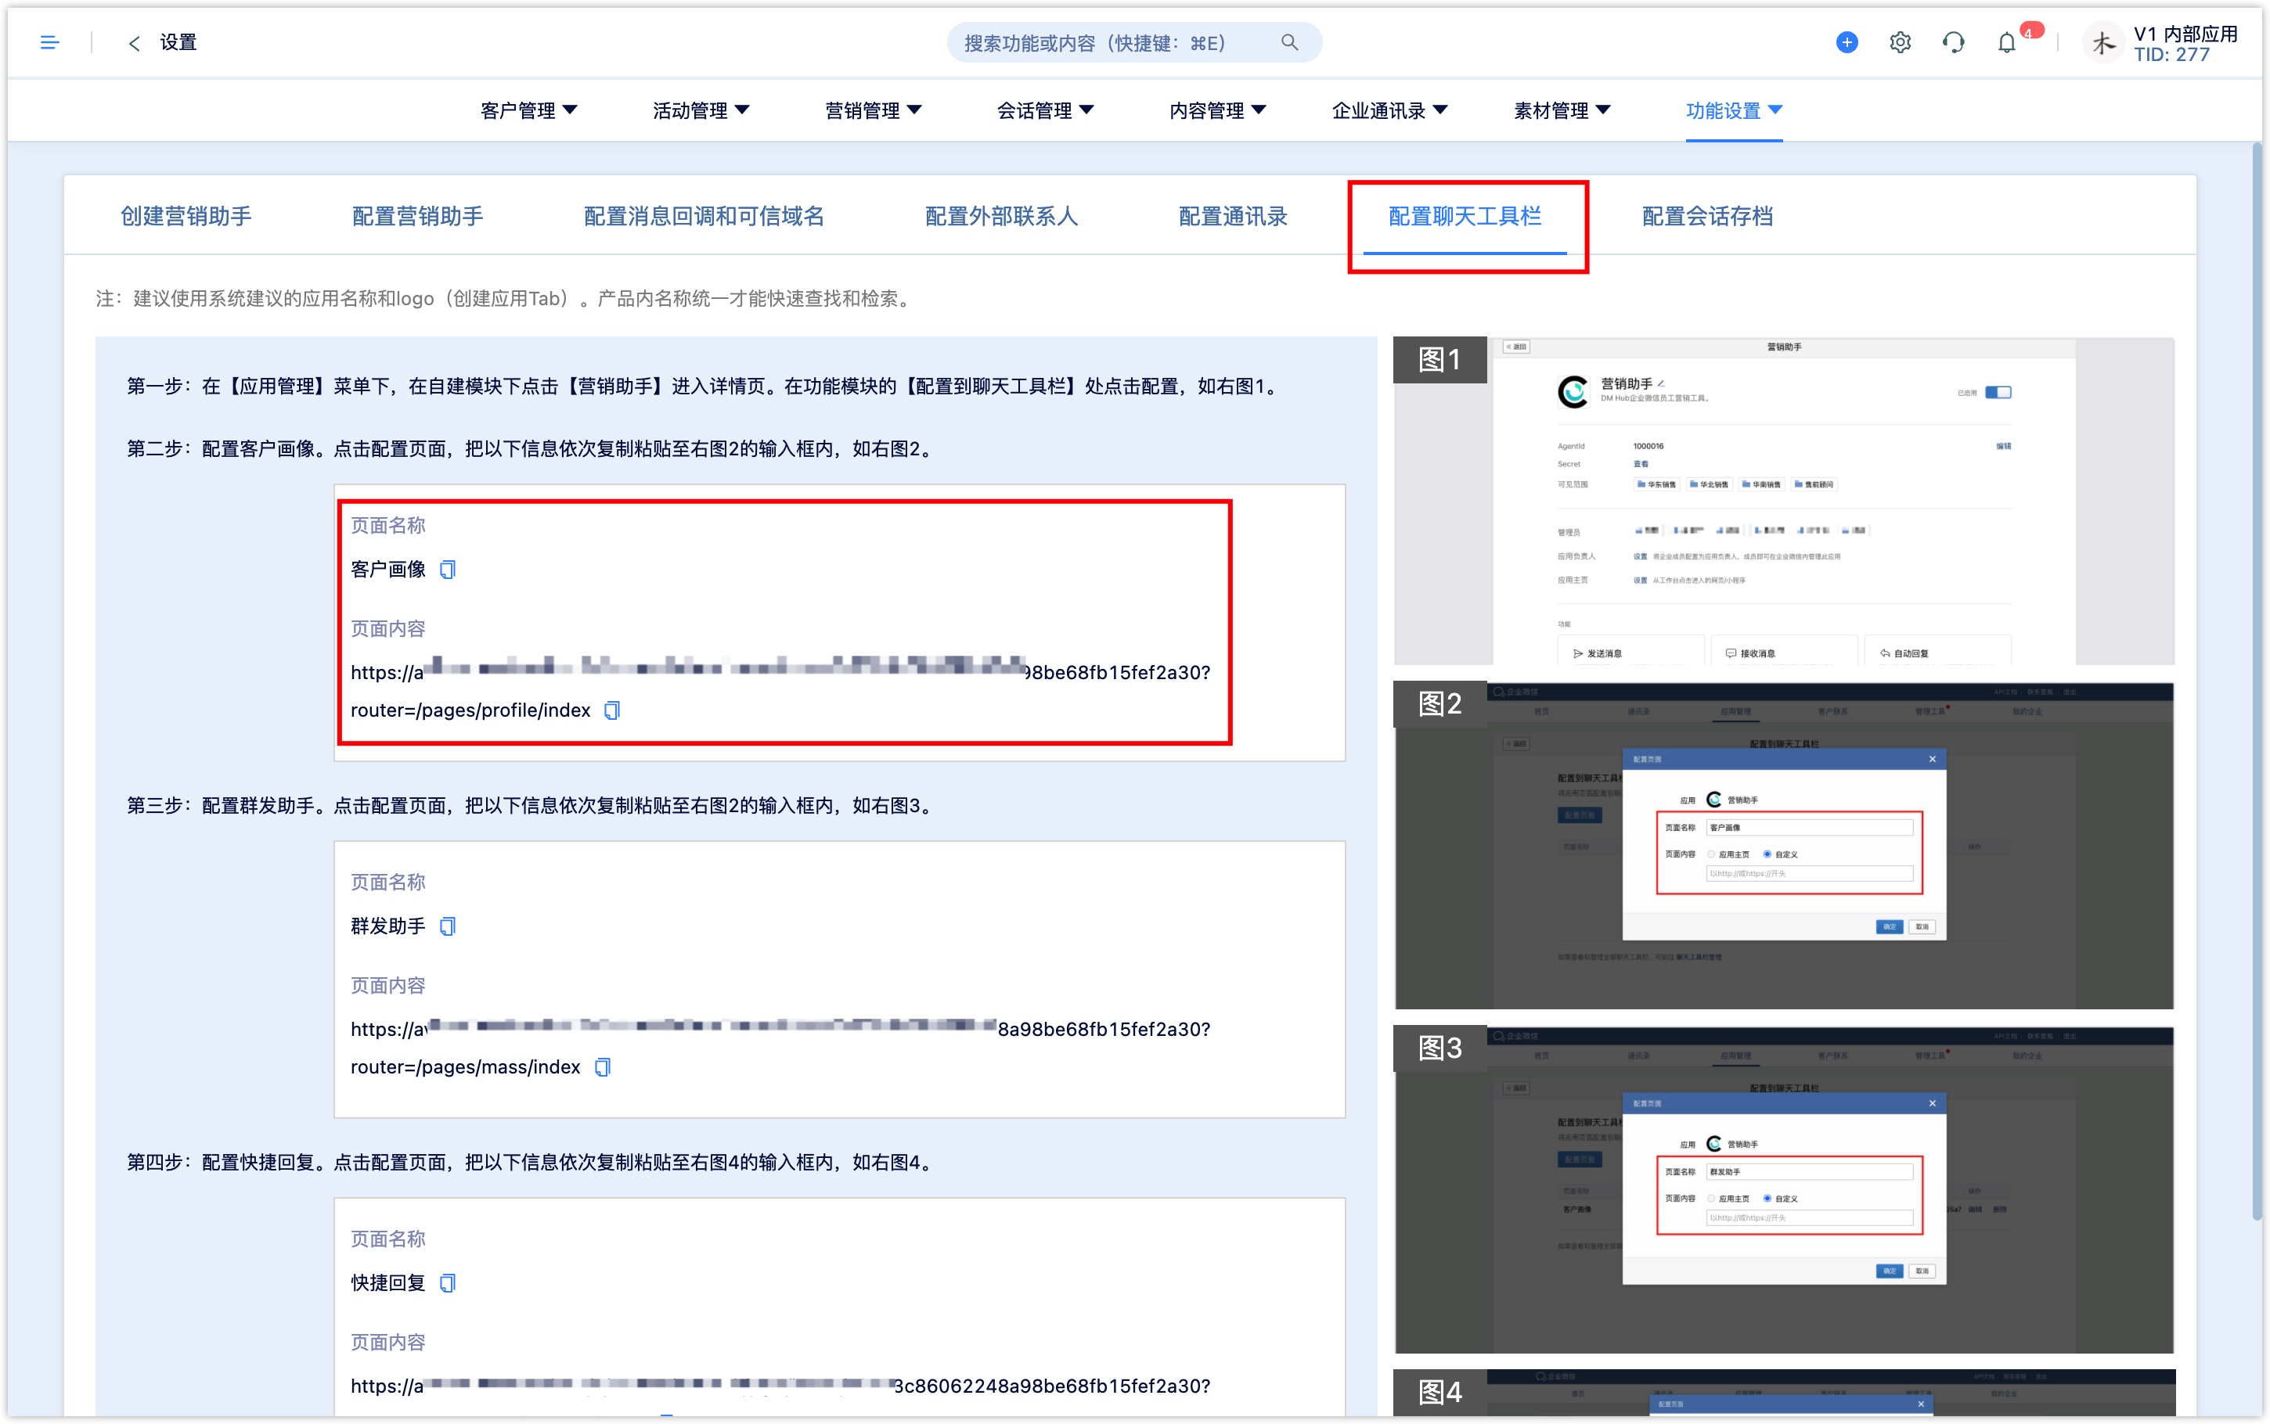Switch to 配置营销助手 tab
The width and height of the screenshot is (2270, 1424).
(x=417, y=216)
